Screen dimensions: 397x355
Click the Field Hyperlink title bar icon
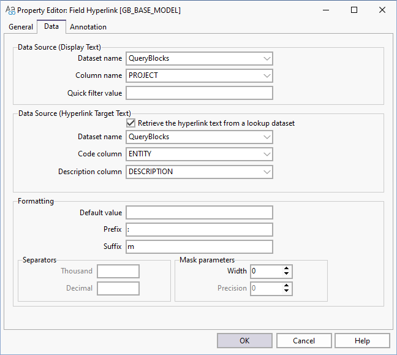point(10,10)
